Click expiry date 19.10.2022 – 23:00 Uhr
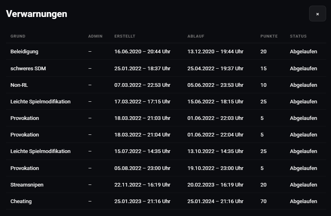 [x=215, y=168]
